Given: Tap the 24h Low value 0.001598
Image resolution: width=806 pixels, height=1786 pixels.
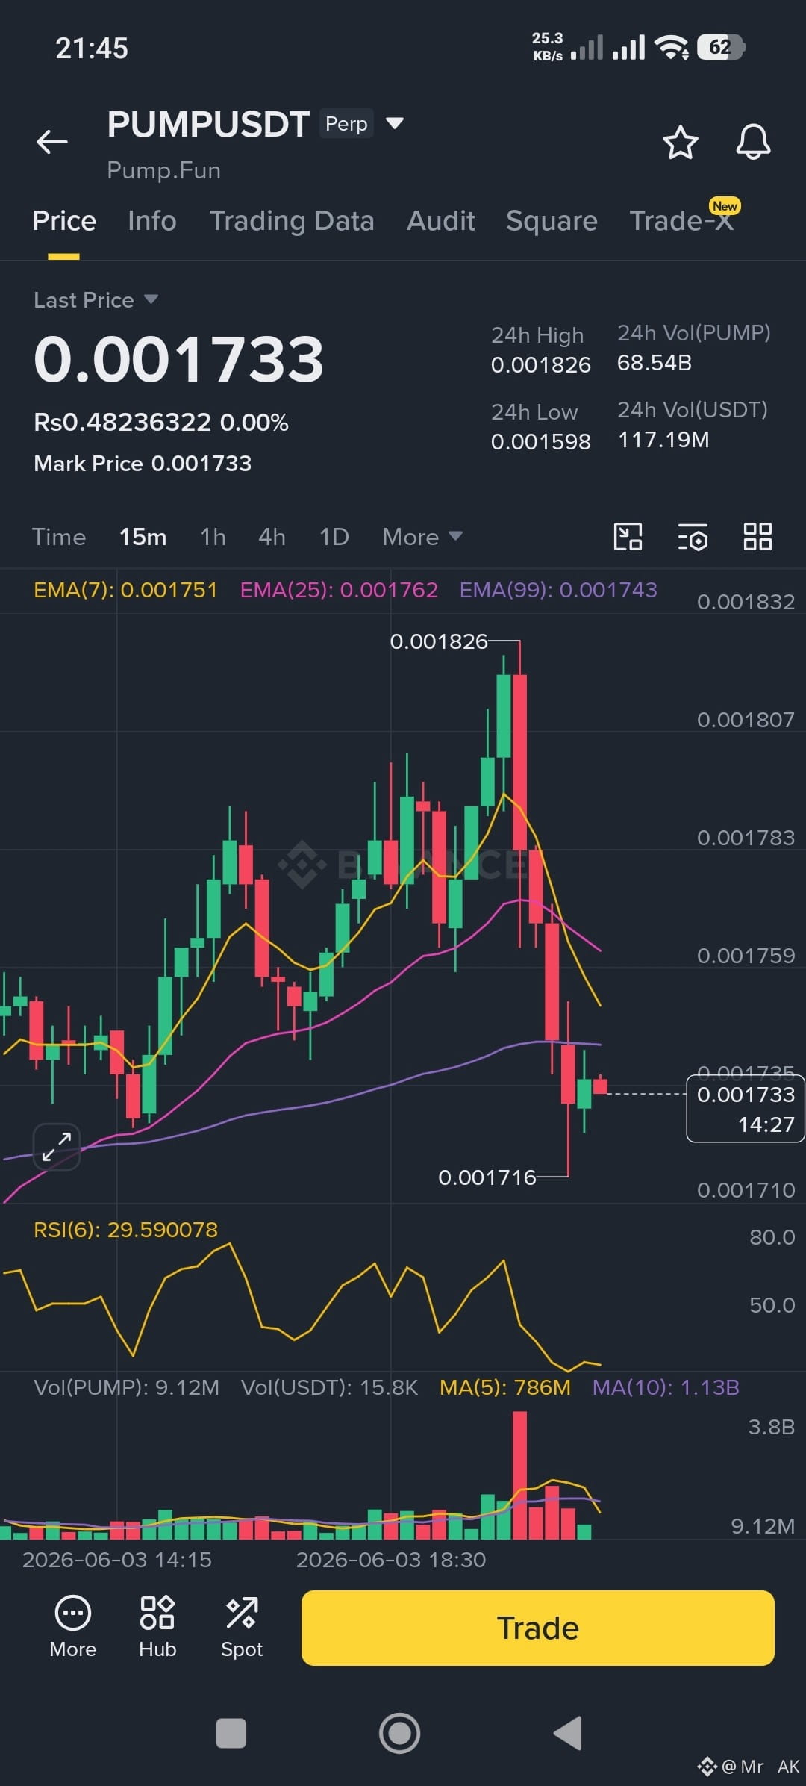Looking at the screenshot, I should click(x=541, y=442).
